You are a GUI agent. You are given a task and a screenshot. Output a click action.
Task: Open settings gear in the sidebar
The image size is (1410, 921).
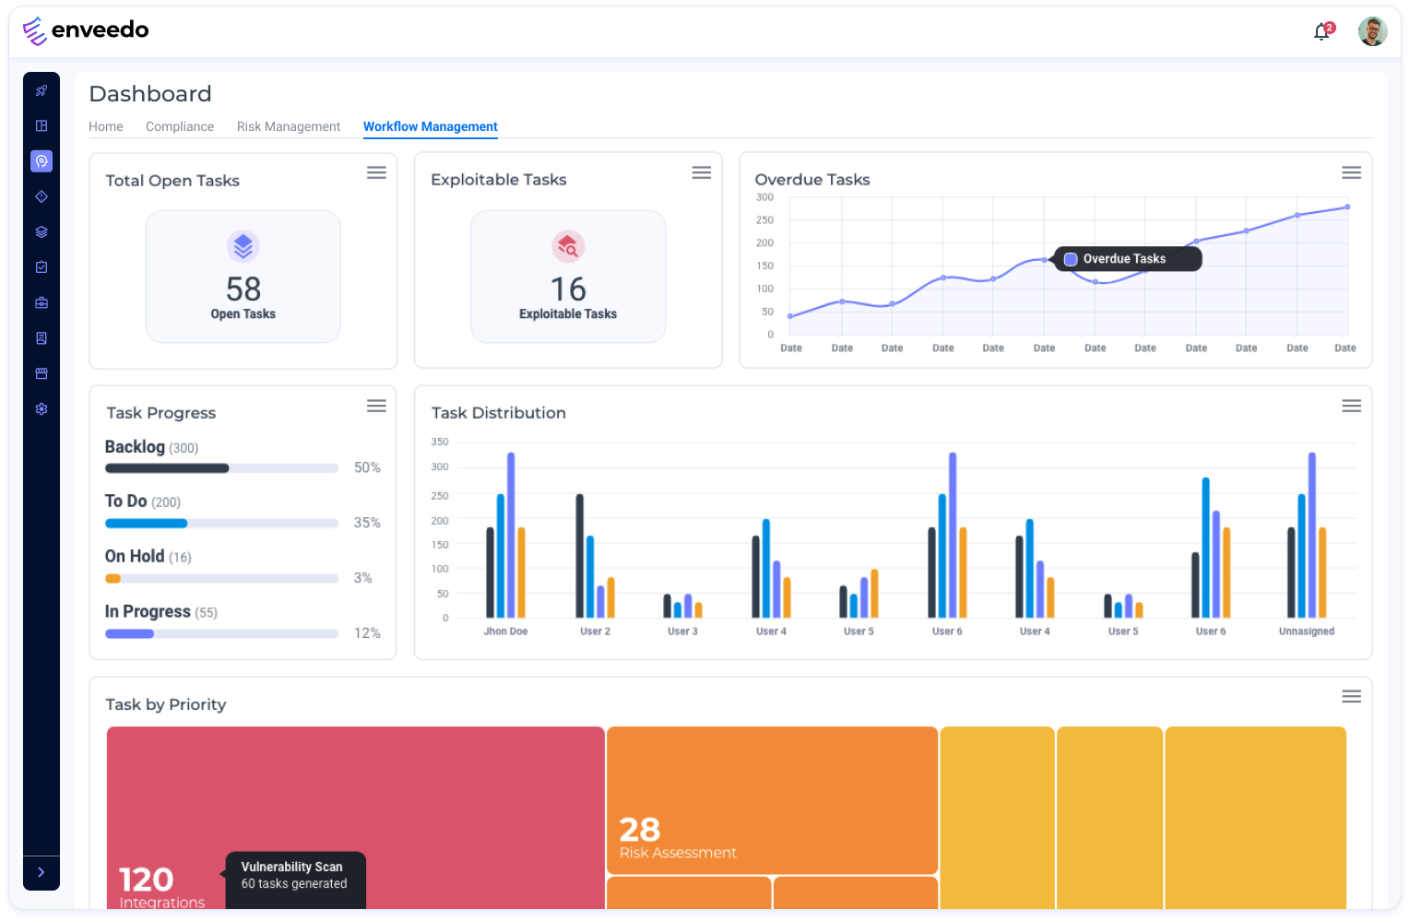click(x=41, y=409)
